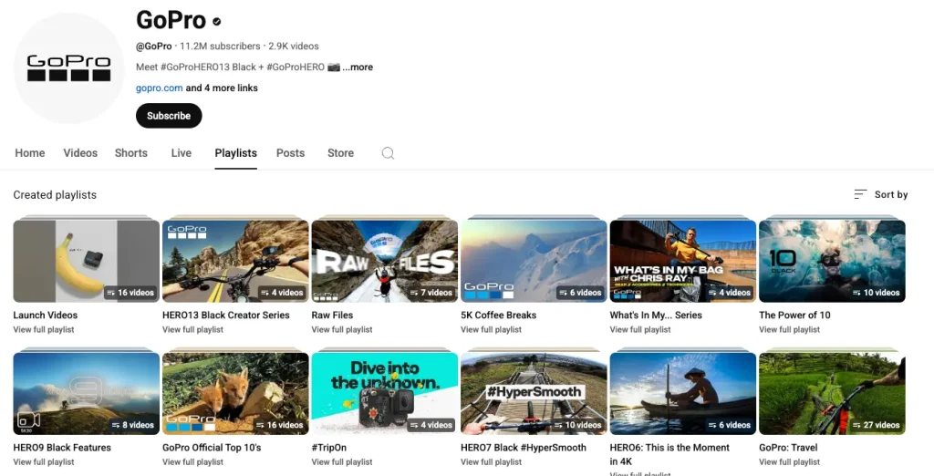View full playlist for 5K Coffee Breaks
The width and height of the screenshot is (934, 476).
point(491,329)
